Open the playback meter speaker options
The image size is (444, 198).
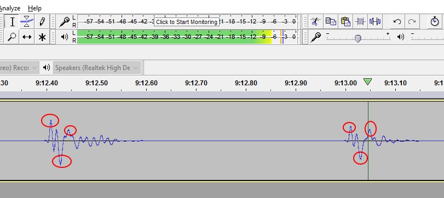click(x=64, y=37)
